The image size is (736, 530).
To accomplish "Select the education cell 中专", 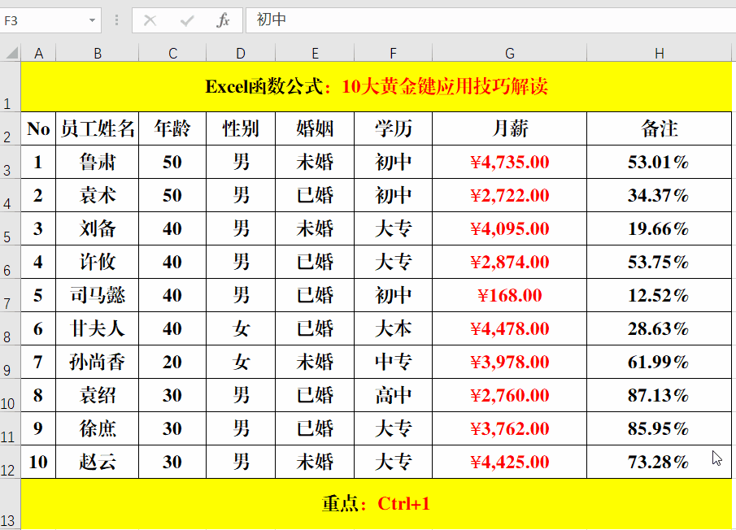I will pos(393,362).
